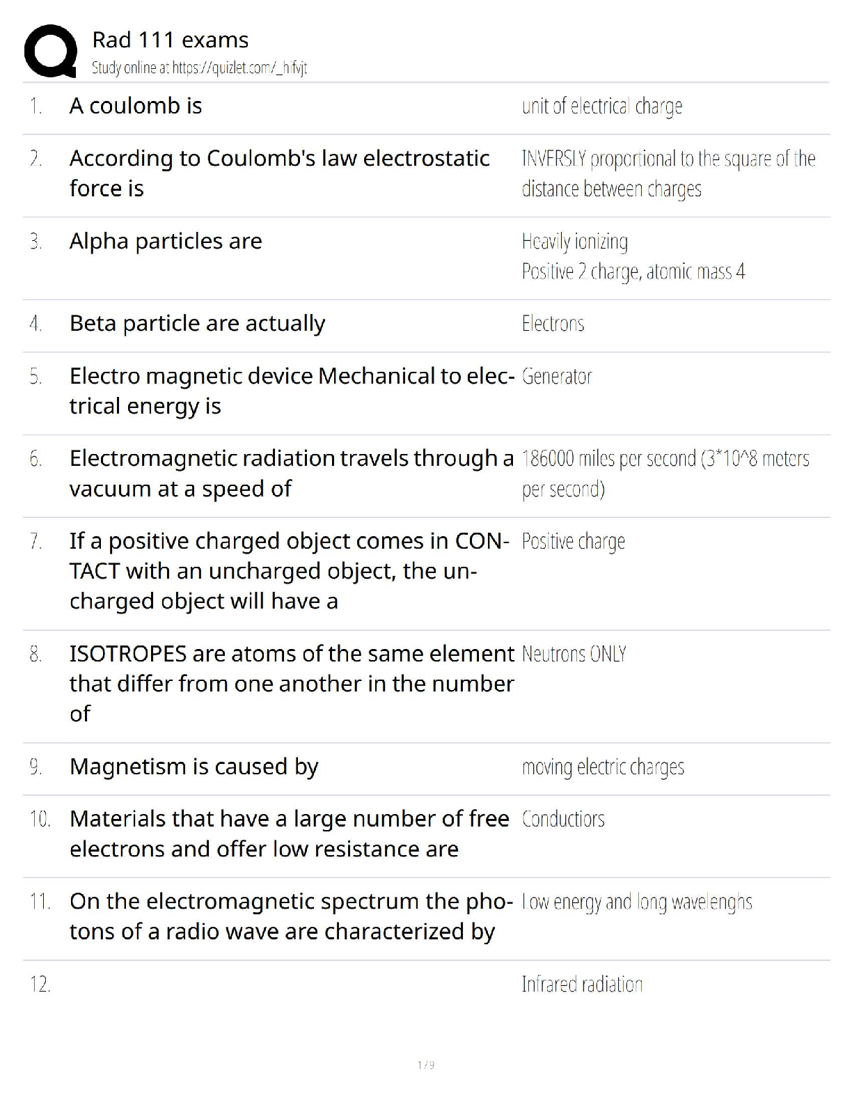Select "Beta particle are actually" term
Viewport: 852px width, 1103px height.
[197, 323]
